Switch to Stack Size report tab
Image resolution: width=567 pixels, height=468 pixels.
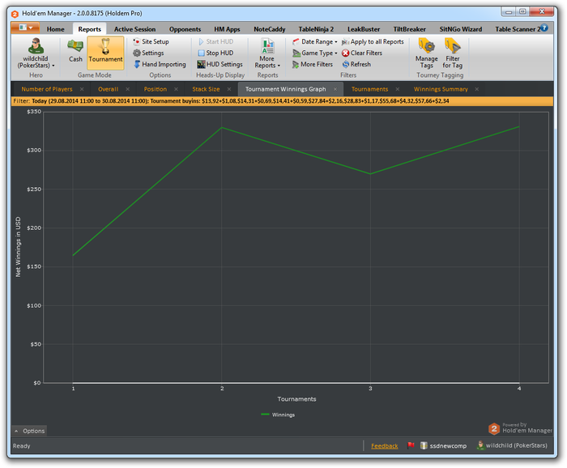[206, 89]
